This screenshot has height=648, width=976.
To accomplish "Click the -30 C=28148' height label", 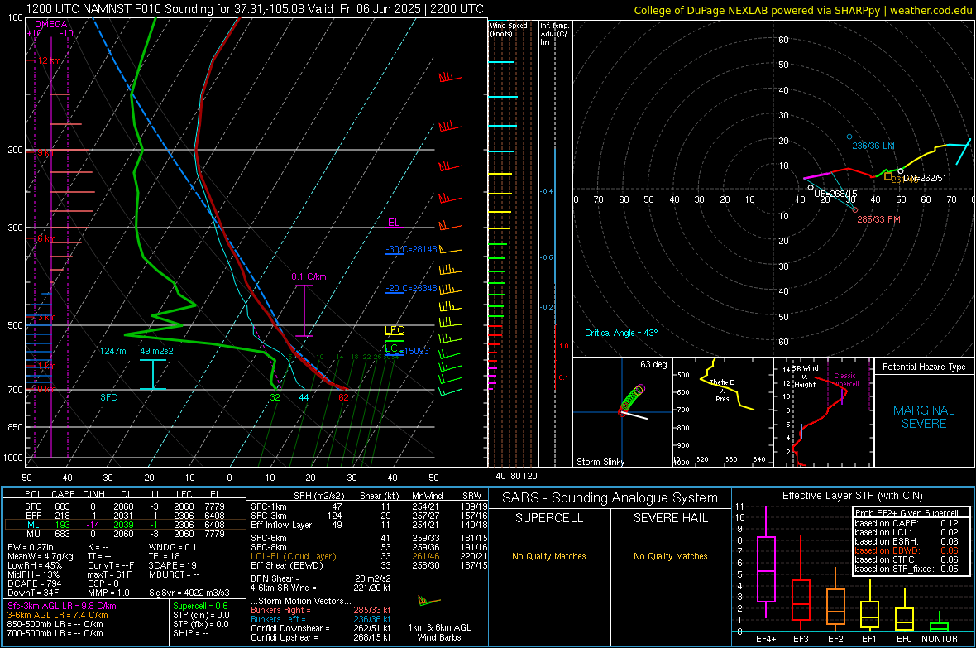I will point(411,249).
